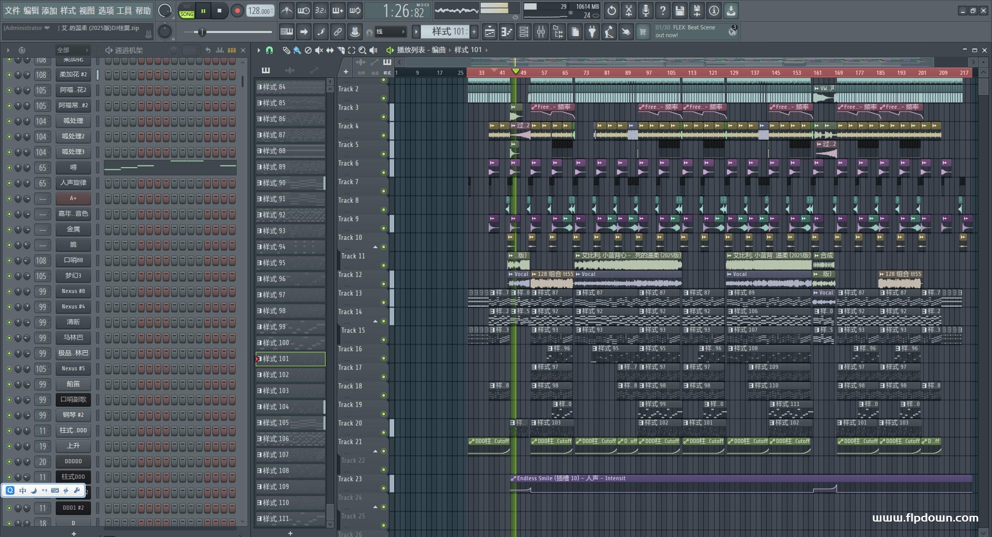
Task: Click the 人声旋律 channel button
Action: pyautogui.click(x=73, y=183)
